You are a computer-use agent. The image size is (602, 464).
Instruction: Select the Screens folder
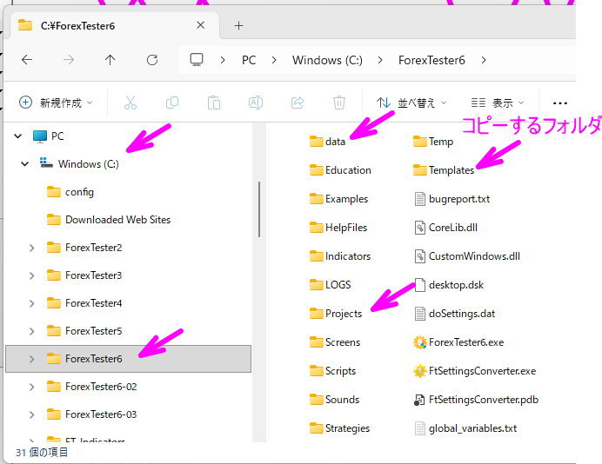(x=335, y=342)
